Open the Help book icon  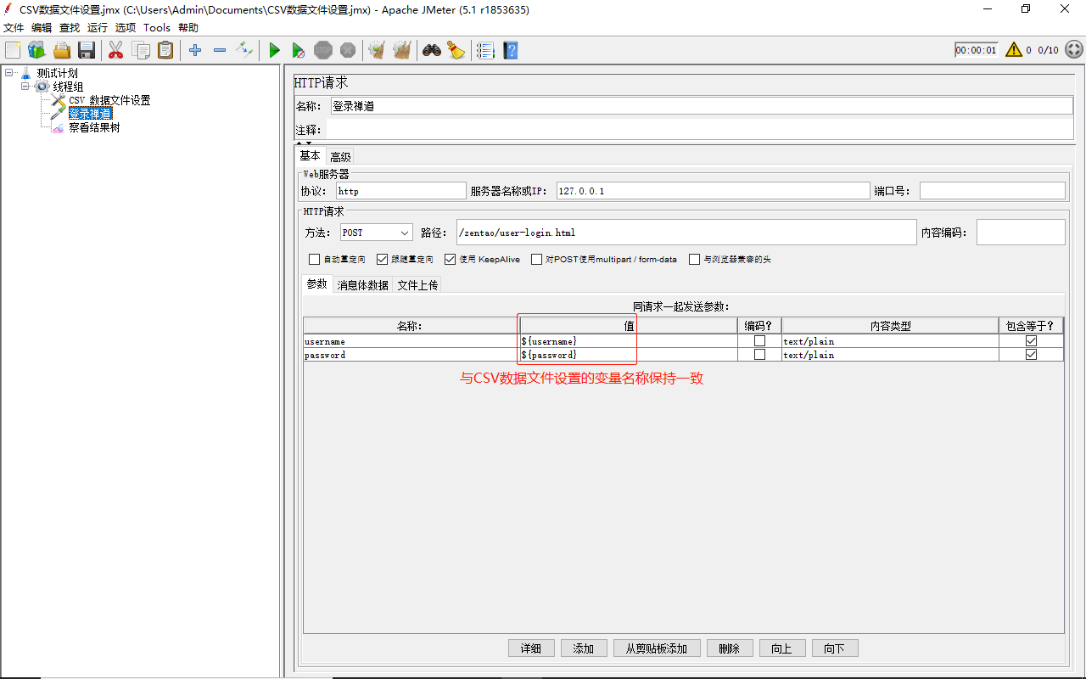(x=510, y=50)
